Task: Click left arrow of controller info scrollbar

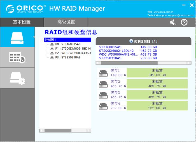Action: [x=99, y=63]
